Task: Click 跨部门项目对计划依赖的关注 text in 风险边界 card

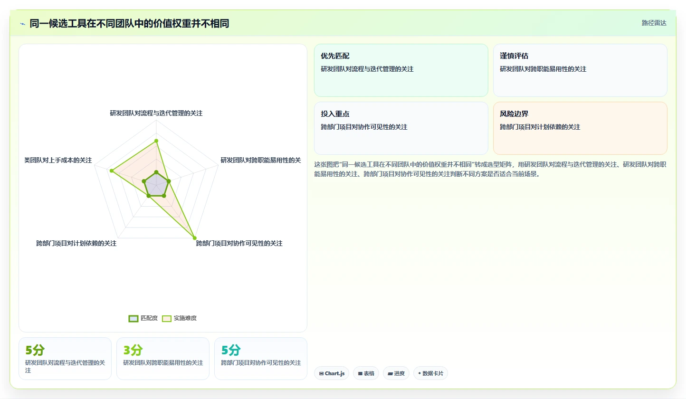Action: tap(540, 127)
